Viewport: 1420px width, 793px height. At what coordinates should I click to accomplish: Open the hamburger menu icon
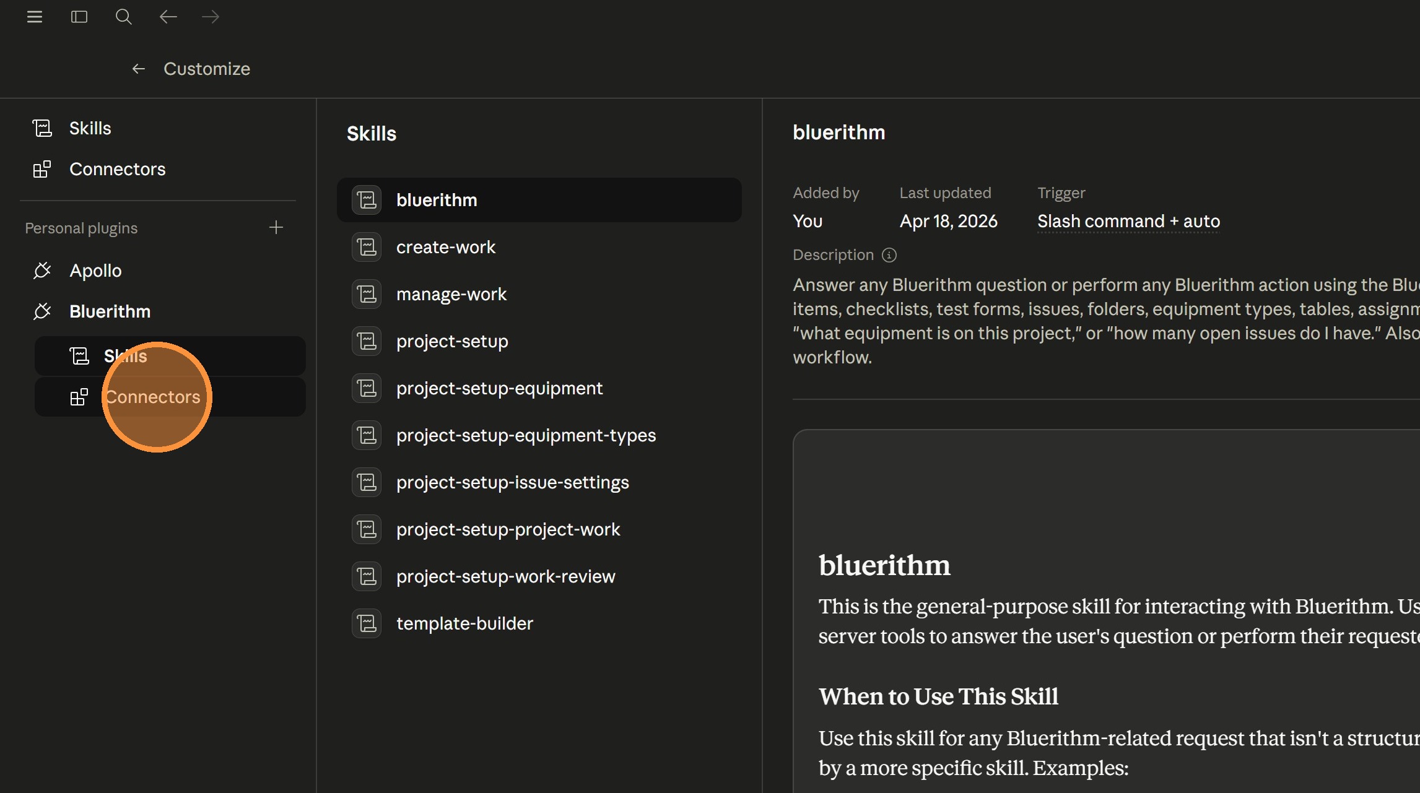point(35,17)
